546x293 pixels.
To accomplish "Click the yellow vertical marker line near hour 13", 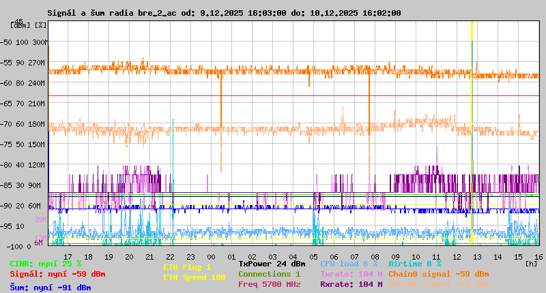I will 472,136.
